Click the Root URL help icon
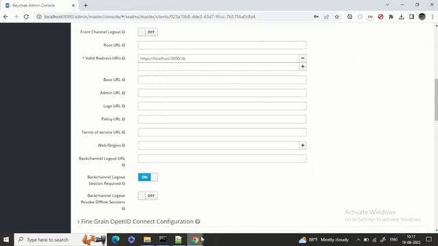Viewport: 438px width, 246px height. (123, 45)
